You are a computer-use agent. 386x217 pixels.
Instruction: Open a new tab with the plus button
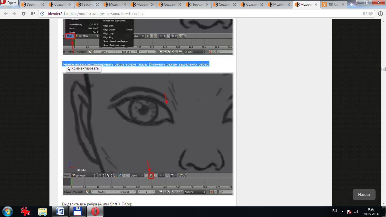click(352, 5)
